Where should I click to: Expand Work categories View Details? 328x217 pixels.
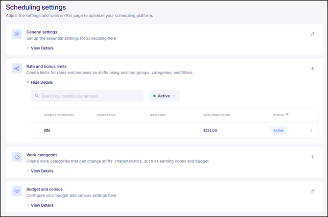[40, 171]
